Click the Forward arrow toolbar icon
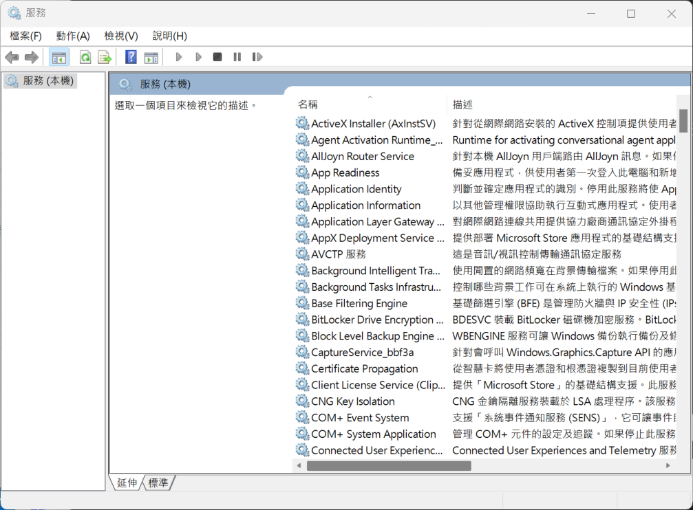 tap(32, 57)
